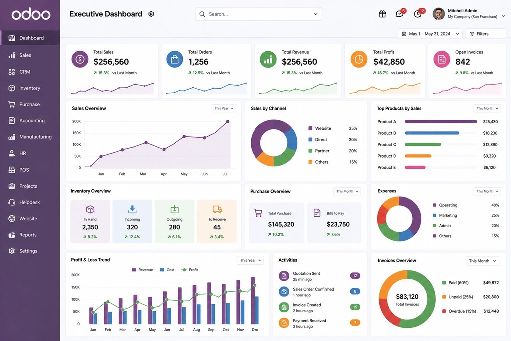
Task: Expand the search options dropdown arrow
Action: 315,14
